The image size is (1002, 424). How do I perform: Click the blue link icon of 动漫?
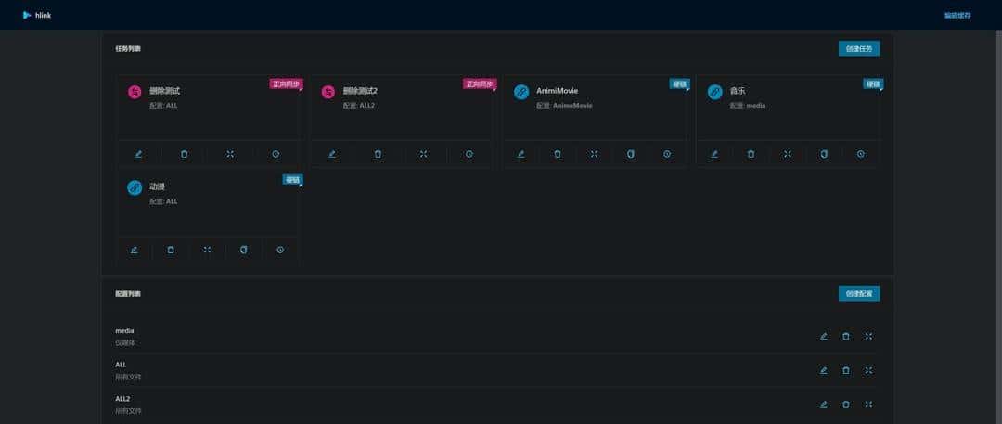point(135,188)
